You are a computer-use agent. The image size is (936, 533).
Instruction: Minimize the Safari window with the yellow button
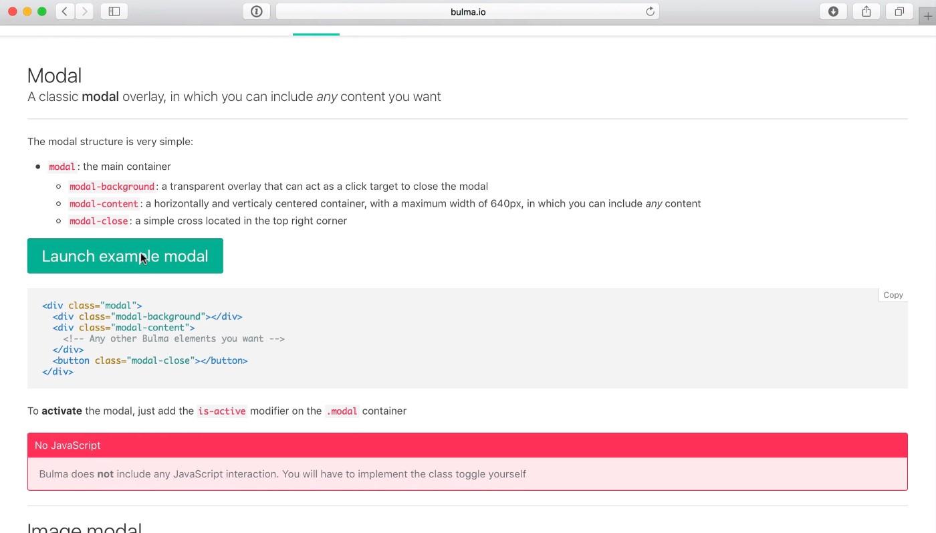pyautogui.click(x=27, y=11)
